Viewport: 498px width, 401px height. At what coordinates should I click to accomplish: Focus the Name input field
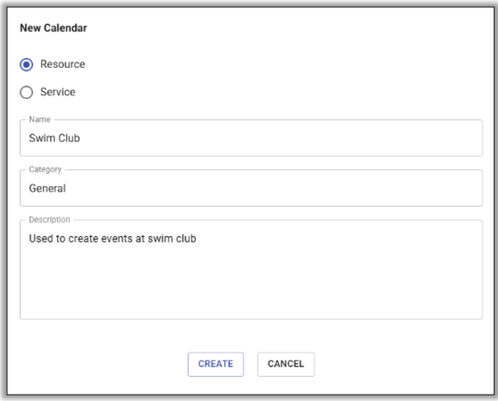[251, 138]
